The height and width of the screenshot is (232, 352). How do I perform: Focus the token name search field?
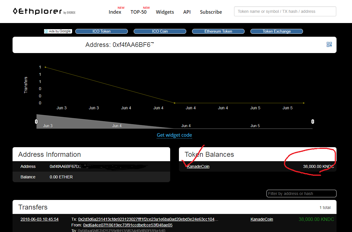click(x=285, y=11)
